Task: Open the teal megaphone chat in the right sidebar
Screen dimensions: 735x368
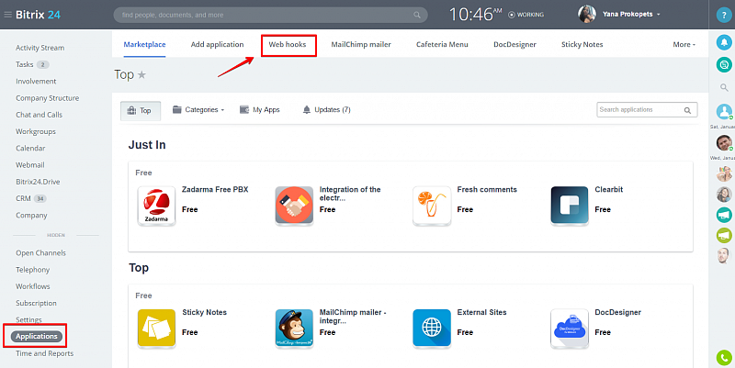Action: 724,215
